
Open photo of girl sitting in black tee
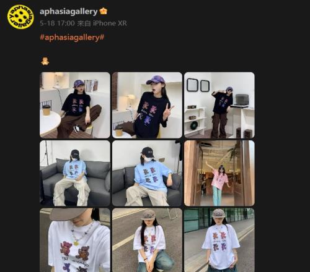coord(75,105)
